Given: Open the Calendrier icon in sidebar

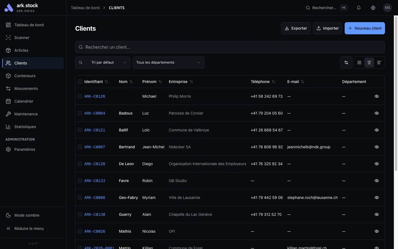Looking at the screenshot, I should pyautogui.click(x=8, y=101).
